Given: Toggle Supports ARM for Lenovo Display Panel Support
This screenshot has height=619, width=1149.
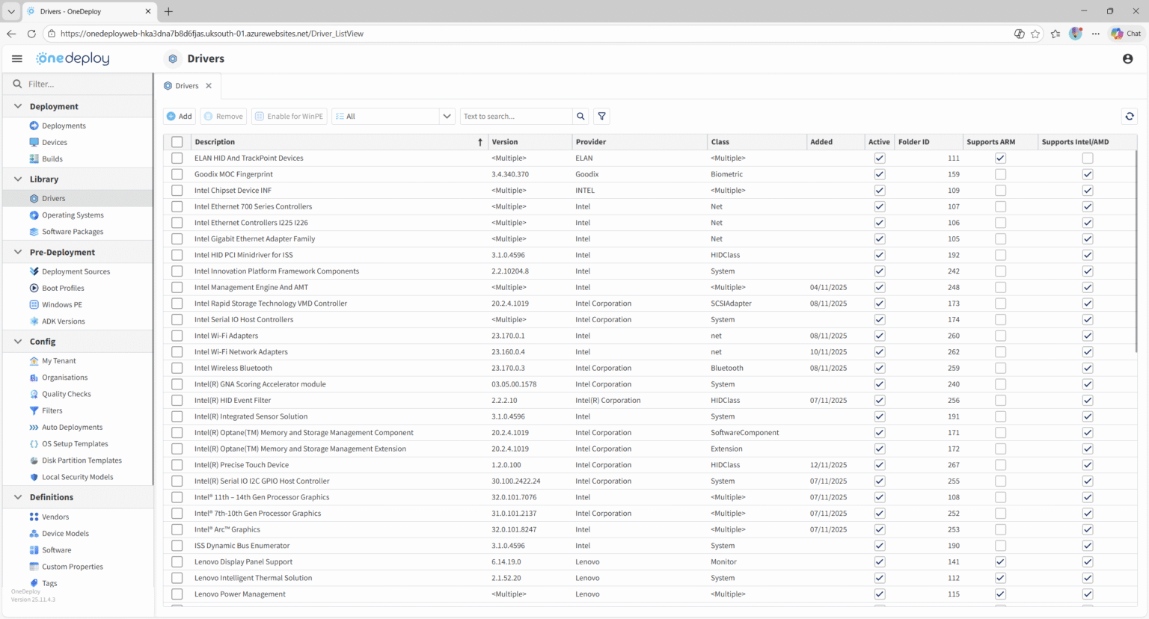Looking at the screenshot, I should 1001,562.
